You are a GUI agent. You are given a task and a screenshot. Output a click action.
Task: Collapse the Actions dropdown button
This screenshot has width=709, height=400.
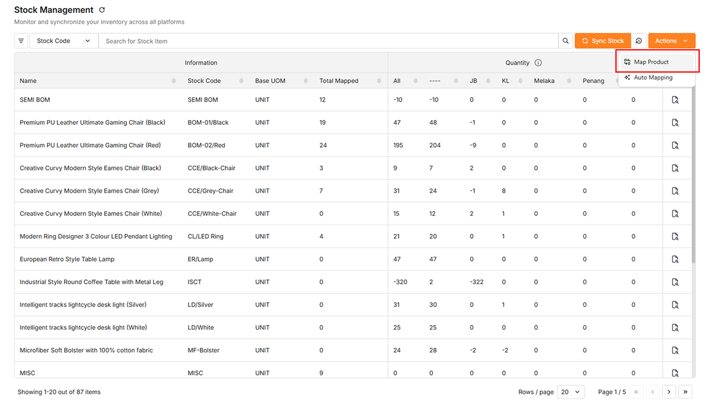[x=671, y=41]
